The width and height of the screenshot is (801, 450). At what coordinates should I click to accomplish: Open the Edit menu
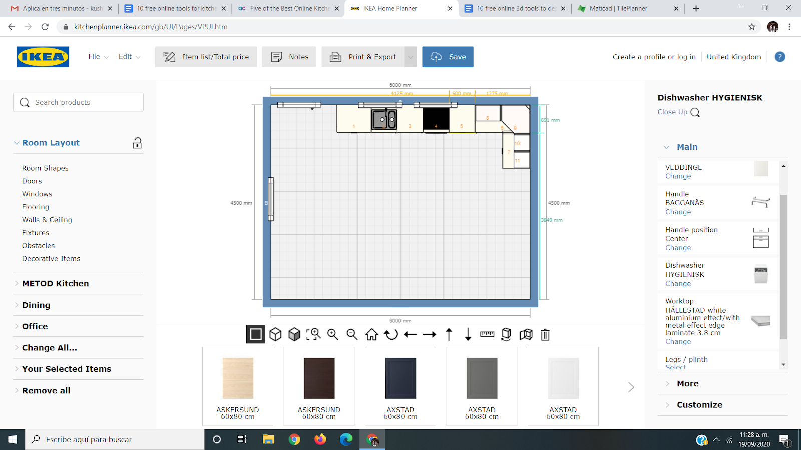(x=130, y=57)
